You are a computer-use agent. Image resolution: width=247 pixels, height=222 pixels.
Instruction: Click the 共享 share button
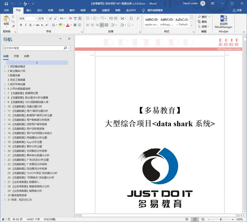click(x=237, y=10)
